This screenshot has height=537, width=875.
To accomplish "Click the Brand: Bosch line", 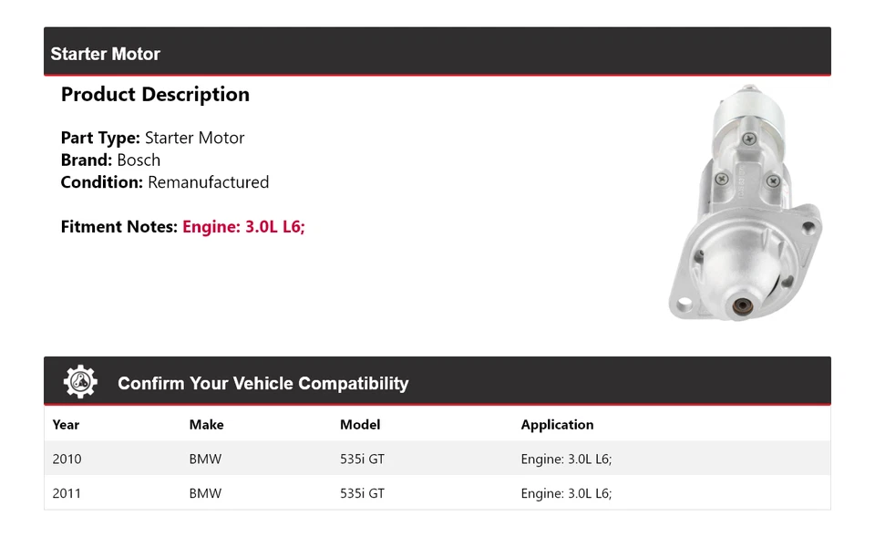I will pos(110,160).
